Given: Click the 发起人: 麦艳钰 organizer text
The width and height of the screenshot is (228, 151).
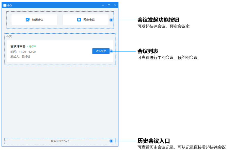Looking at the screenshot, I should point(20,56).
